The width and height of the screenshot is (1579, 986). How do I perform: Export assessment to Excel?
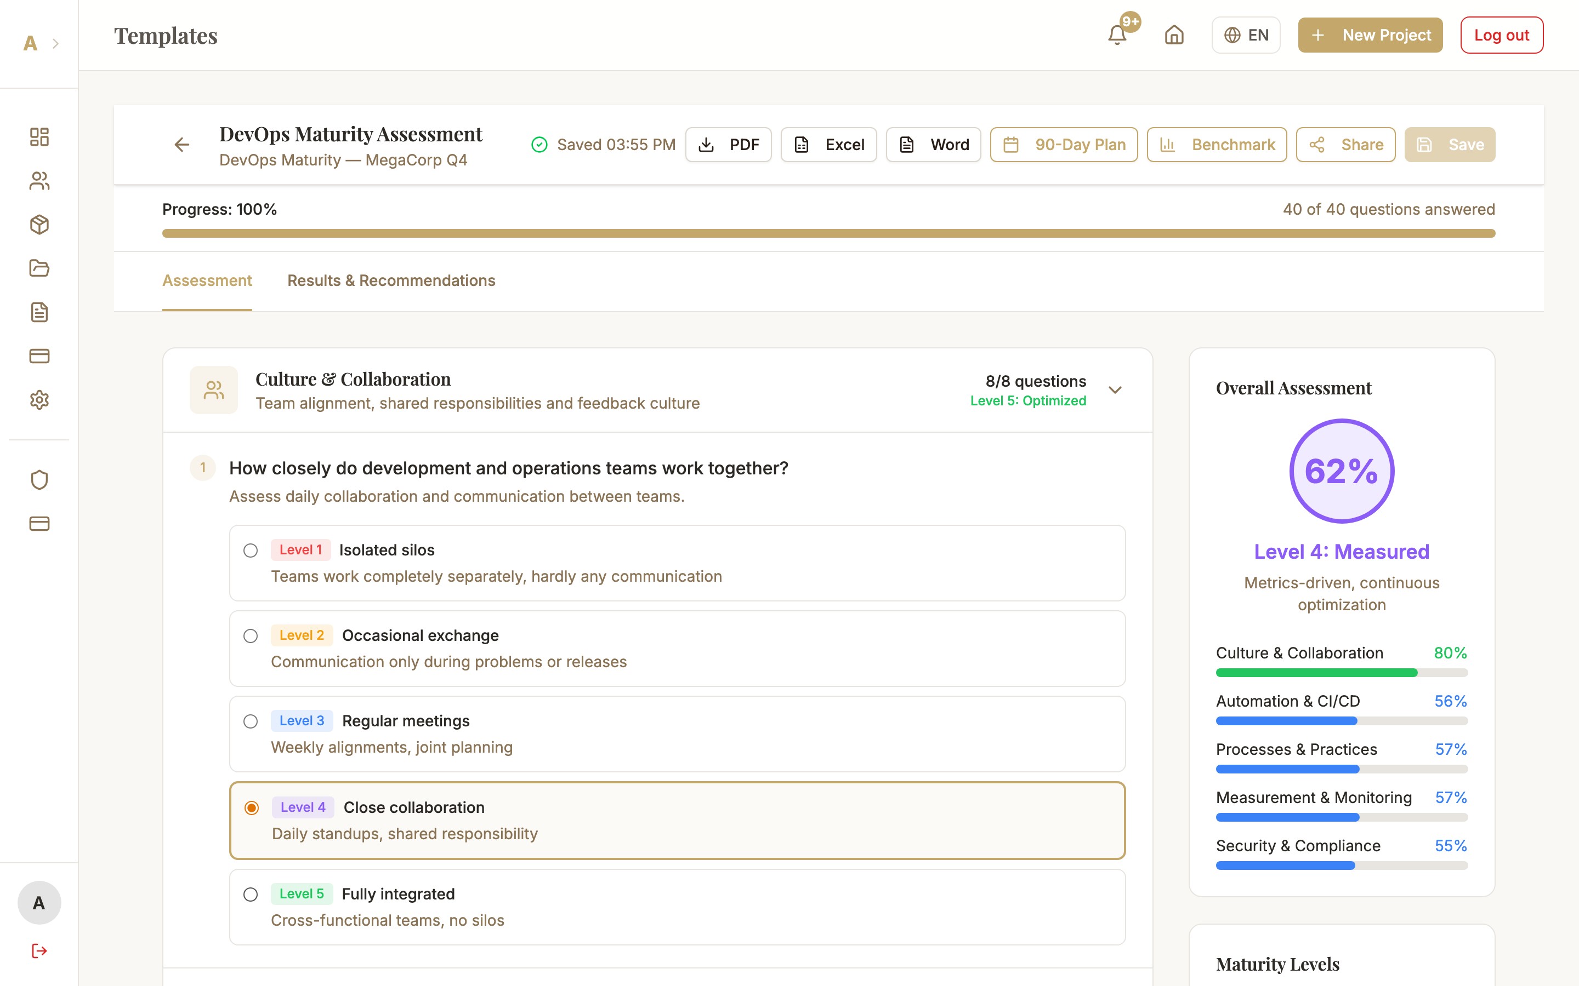828,145
